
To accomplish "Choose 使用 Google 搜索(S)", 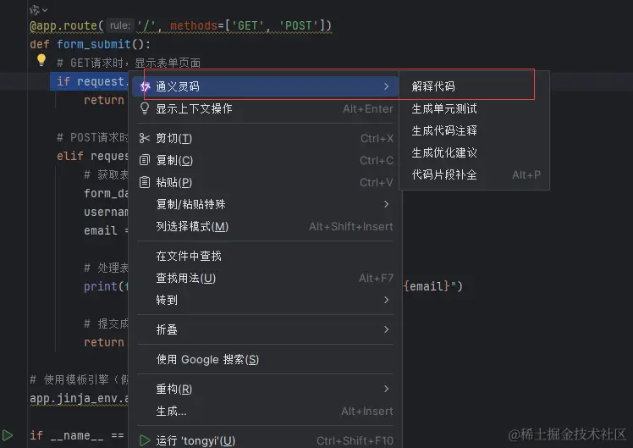I will click(x=265, y=360).
